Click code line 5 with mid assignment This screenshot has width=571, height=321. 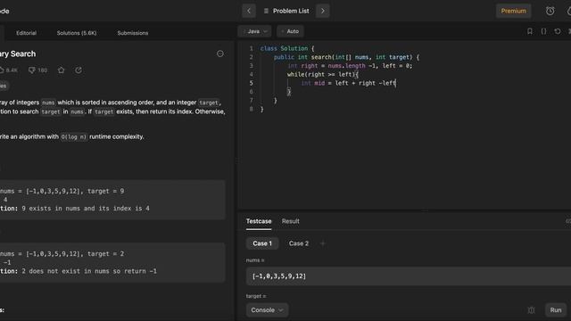click(x=348, y=83)
